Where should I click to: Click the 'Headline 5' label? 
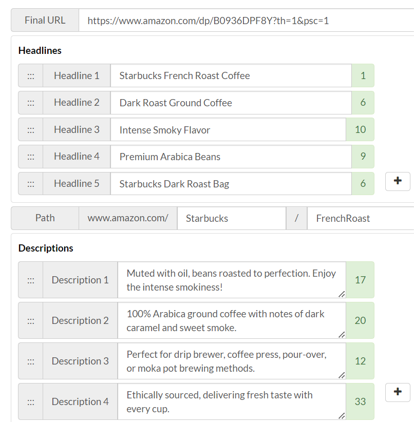[77, 184]
